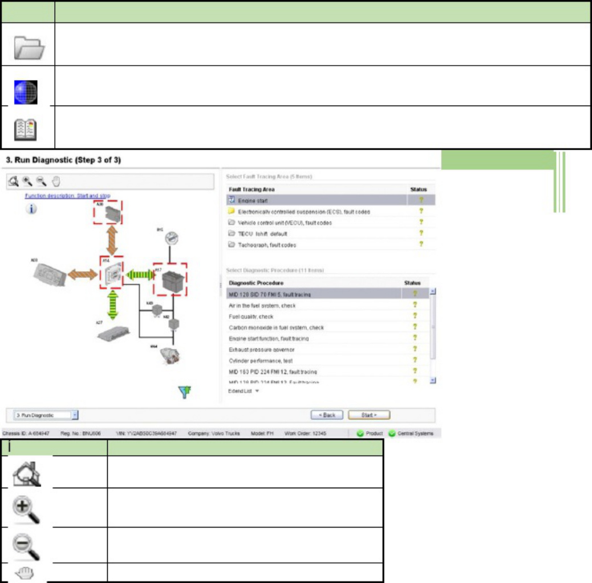The width and height of the screenshot is (592, 583).
Task: Click the instrument cluster image in the diagram
Action: coord(50,274)
